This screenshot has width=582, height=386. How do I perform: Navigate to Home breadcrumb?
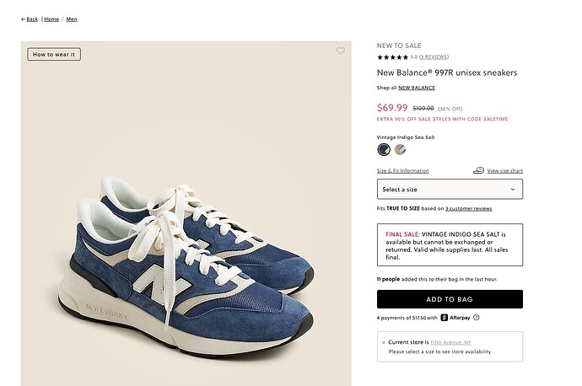(51, 19)
